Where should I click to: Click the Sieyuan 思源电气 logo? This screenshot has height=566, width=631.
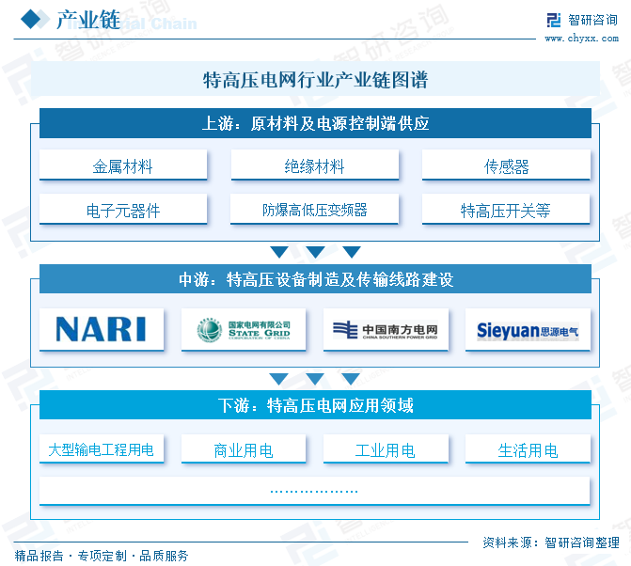click(x=528, y=329)
